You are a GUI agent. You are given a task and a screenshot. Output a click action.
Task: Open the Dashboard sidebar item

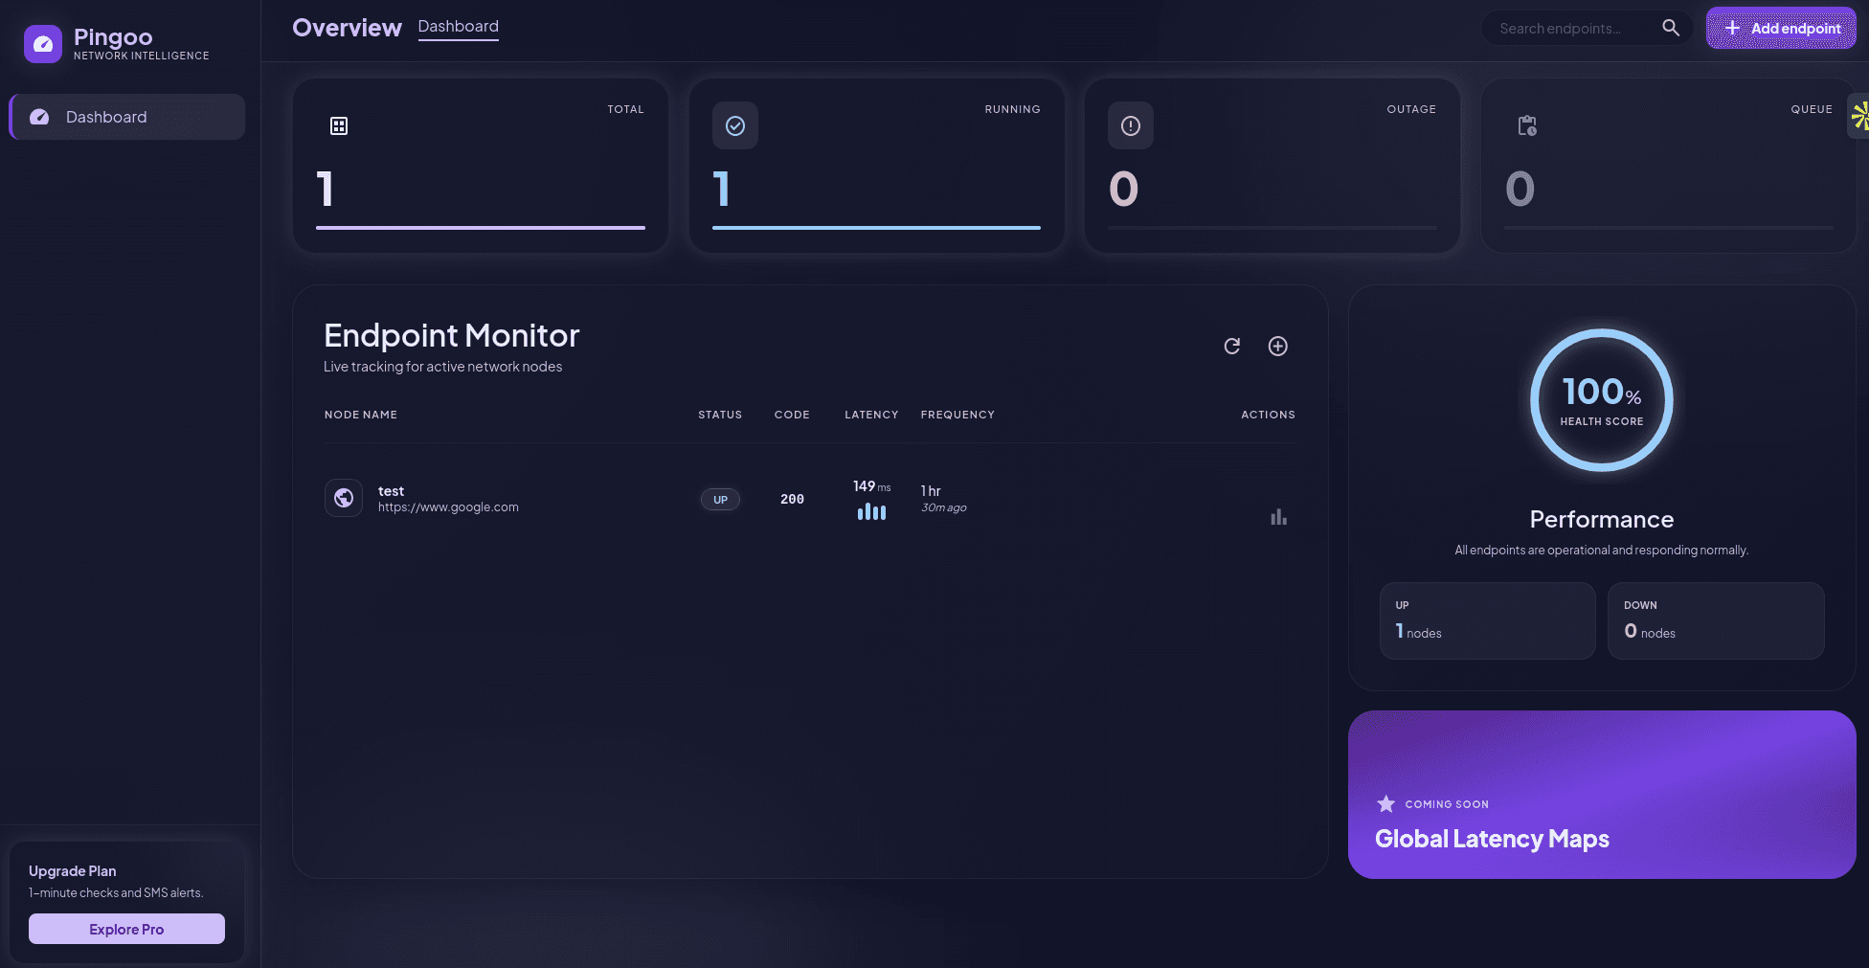coord(127,117)
